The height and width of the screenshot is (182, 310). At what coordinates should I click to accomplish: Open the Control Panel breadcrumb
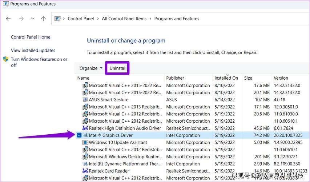[x=81, y=19]
